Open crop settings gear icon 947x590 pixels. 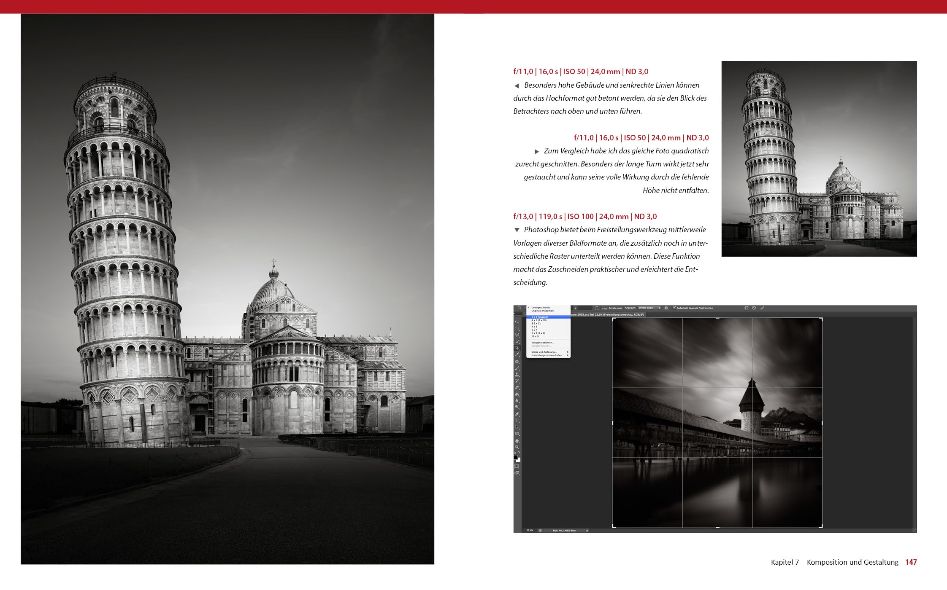[x=666, y=308]
